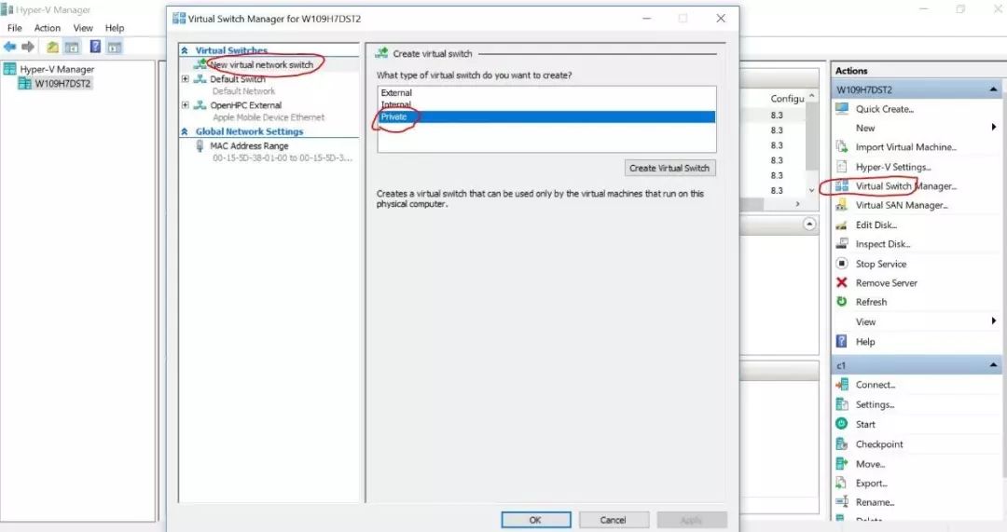
Task: Click the Quick Create icon in Actions
Action: click(x=841, y=108)
